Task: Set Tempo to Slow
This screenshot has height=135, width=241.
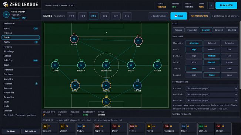Action: (229, 69)
